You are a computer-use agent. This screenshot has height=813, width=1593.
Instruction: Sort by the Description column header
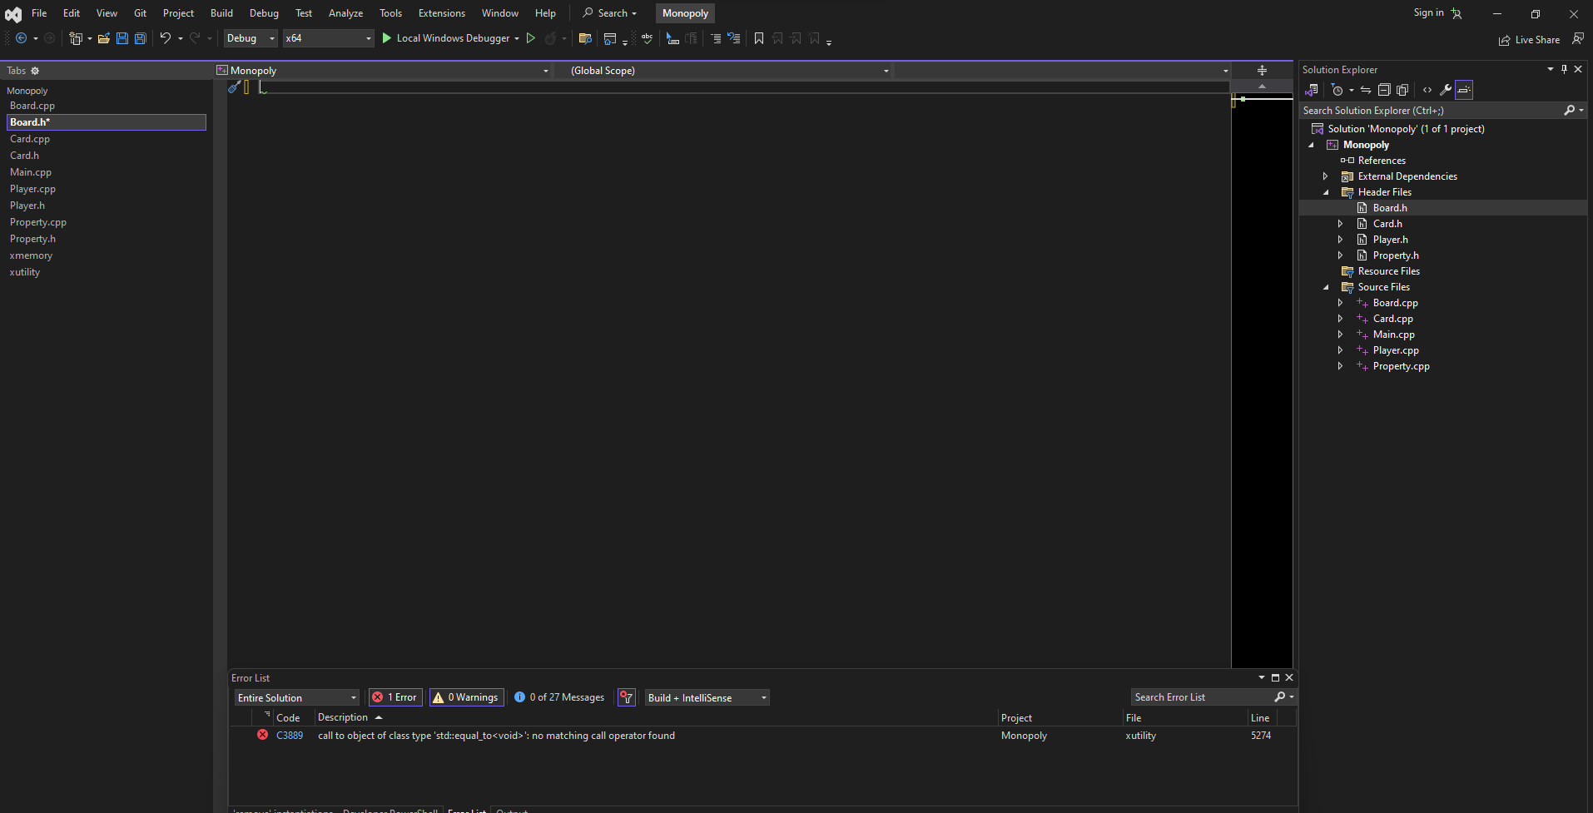point(343,717)
